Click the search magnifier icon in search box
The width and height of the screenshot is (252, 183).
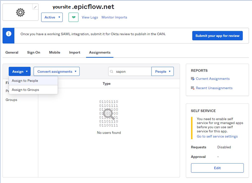click(111, 72)
